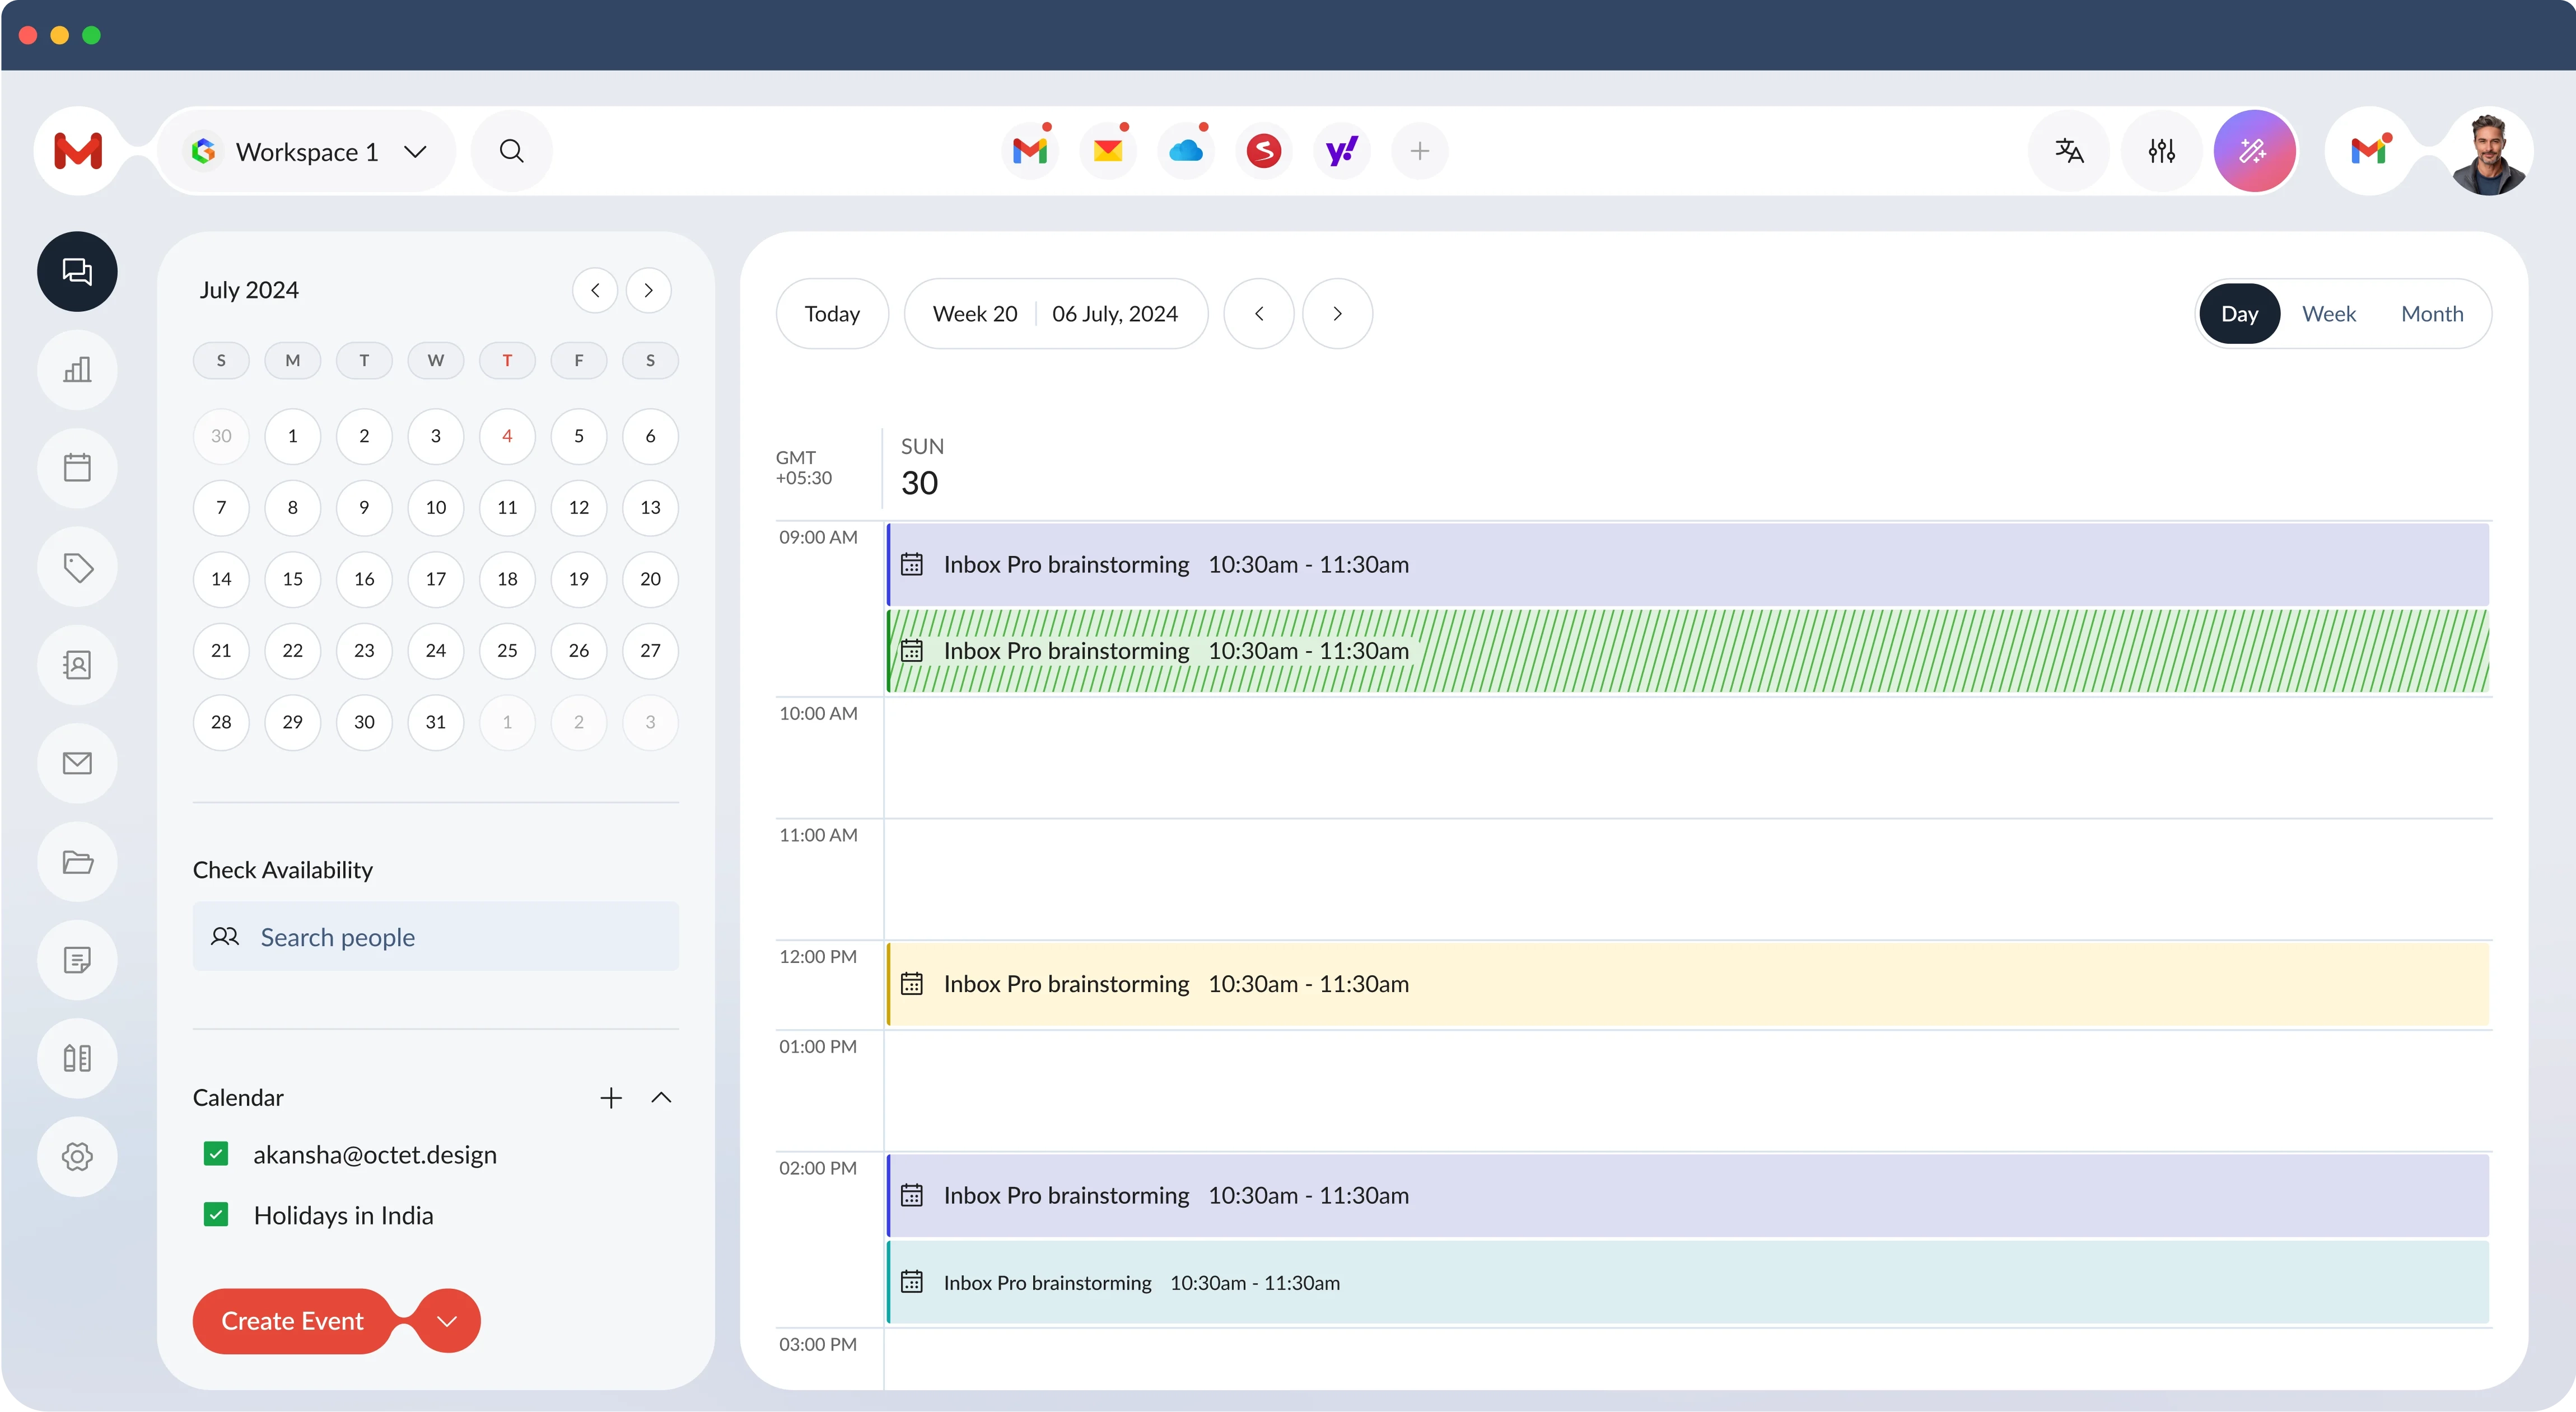Switch to the red S mail account
The height and width of the screenshot is (1412, 2576).
[1264, 151]
